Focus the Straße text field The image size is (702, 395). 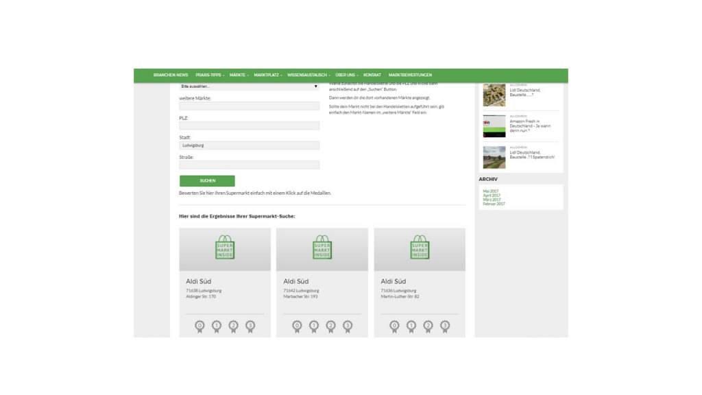[x=249, y=165]
